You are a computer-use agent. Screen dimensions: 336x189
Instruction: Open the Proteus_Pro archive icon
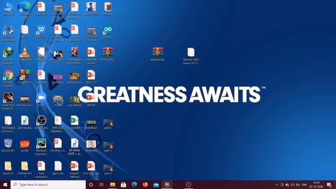[x=108, y=54]
